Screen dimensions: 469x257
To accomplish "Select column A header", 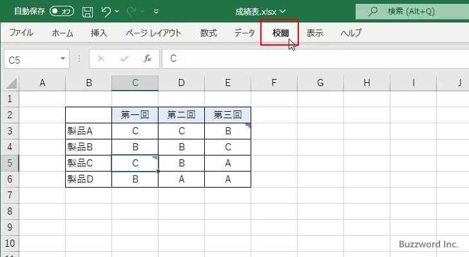I will click(x=42, y=83).
